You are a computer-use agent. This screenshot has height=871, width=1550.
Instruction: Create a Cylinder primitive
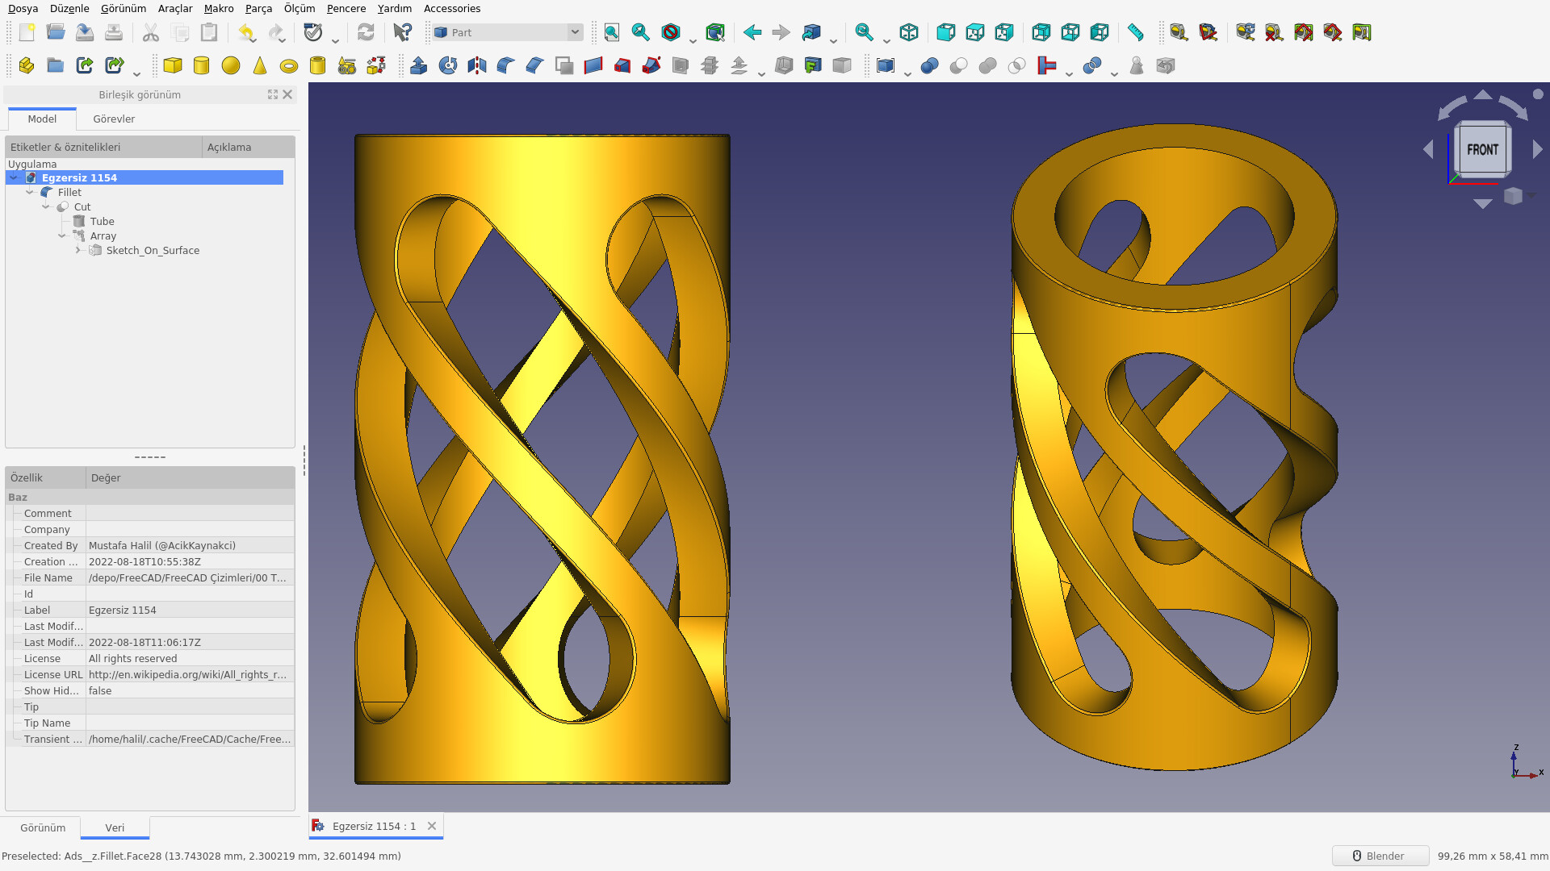click(201, 65)
